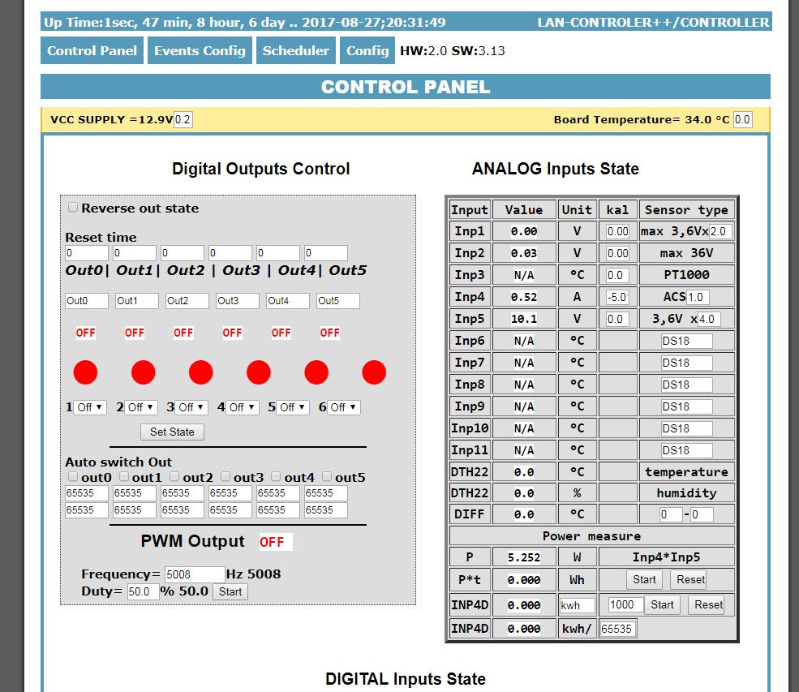Viewport: 799px width, 692px height.
Task: Go to the Scheduler tab
Action: pos(296,50)
